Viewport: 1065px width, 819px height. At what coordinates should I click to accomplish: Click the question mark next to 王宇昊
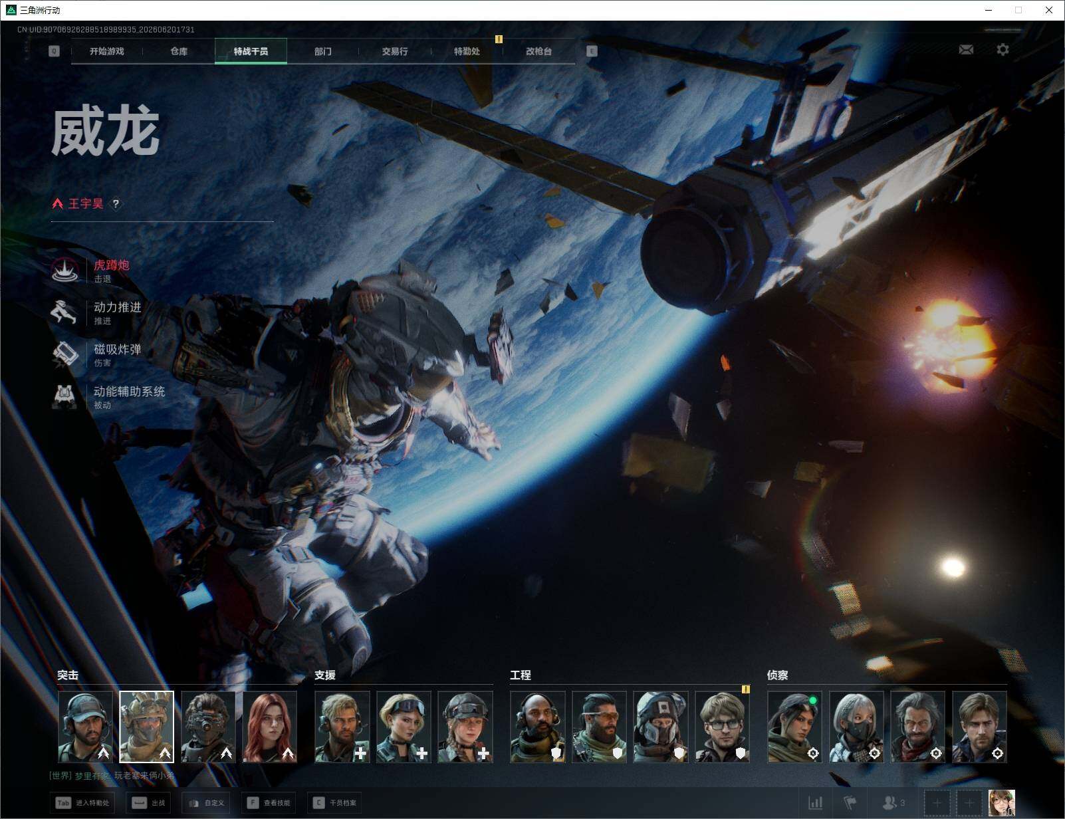point(116,204)
